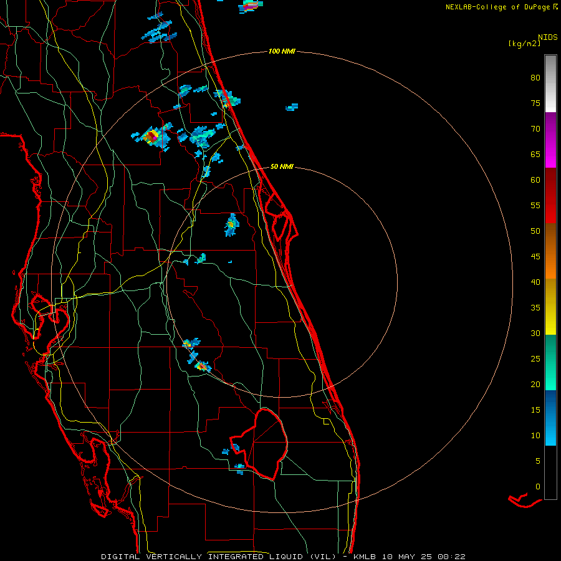Click the KMLB station identifier in the caption
Viewport: 561px width, 561px height.
[365, 557]
